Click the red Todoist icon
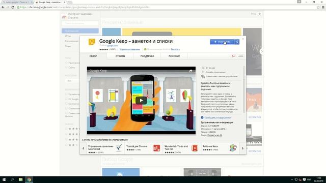Screen dimensions: 326x183 (x=156, y=148)
